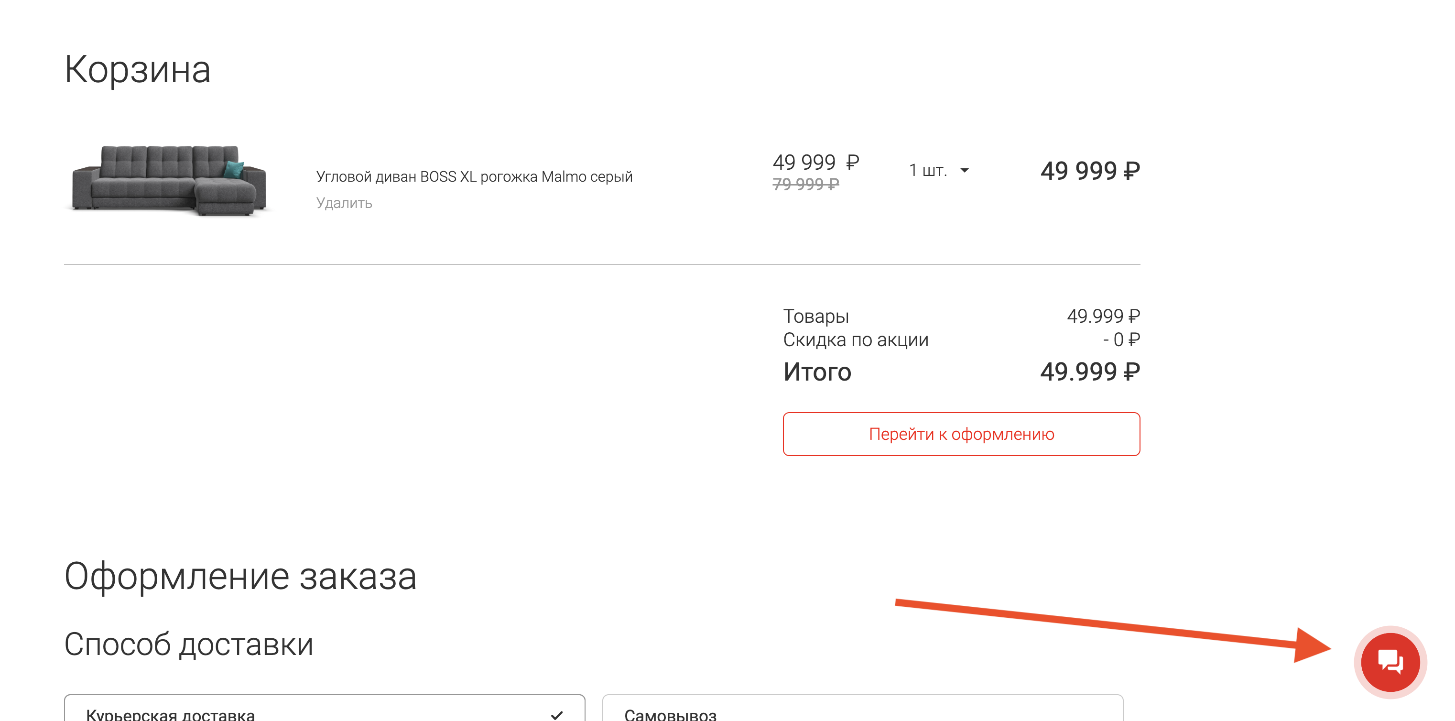This screenshot has width=1455, height=721.
Task: Expand the 1 шт. quantity dropdown arrow
Action: pos(965,171)
